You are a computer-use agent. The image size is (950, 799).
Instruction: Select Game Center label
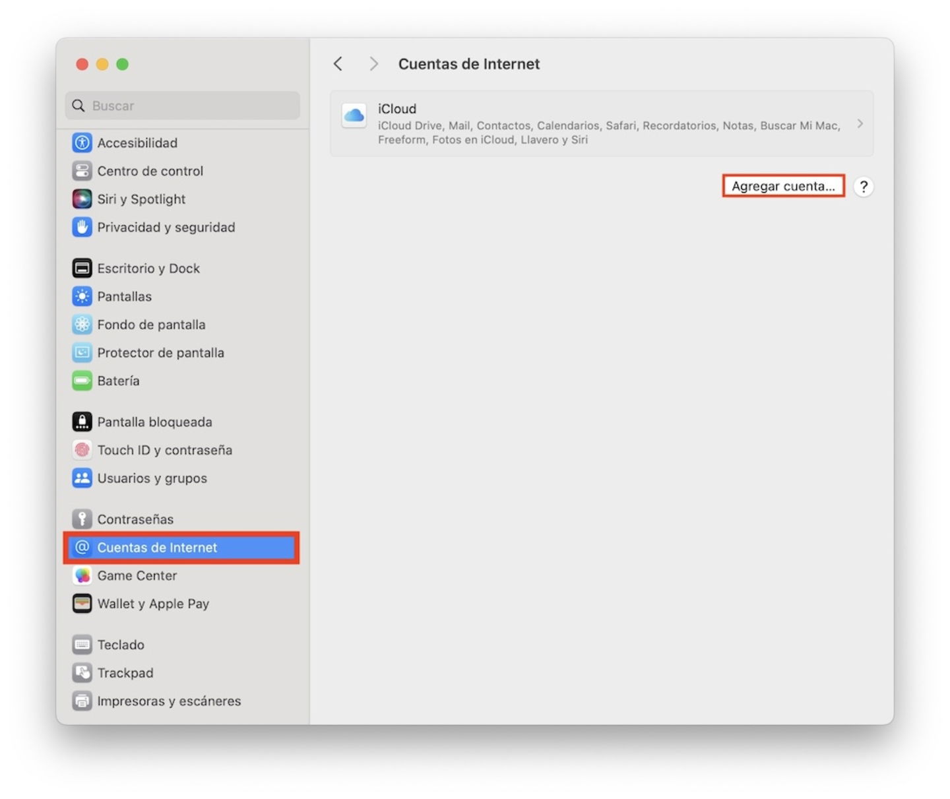point(137,575)
